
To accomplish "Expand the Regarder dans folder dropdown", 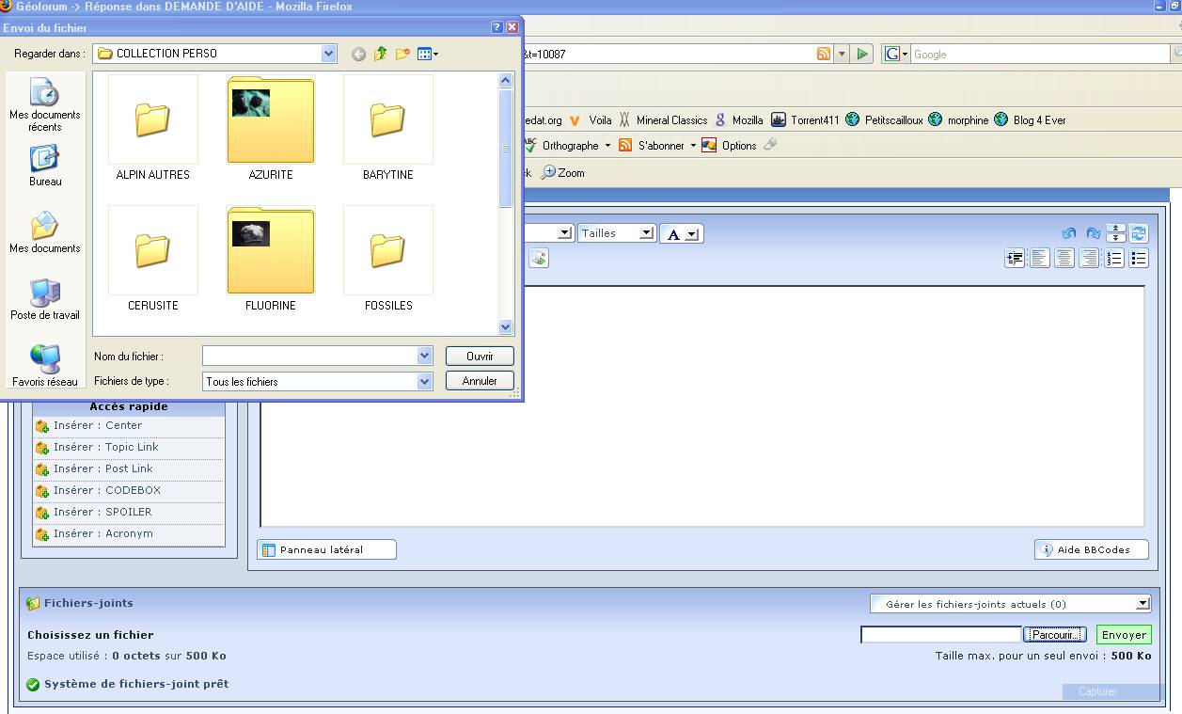I will pos(328,54).
